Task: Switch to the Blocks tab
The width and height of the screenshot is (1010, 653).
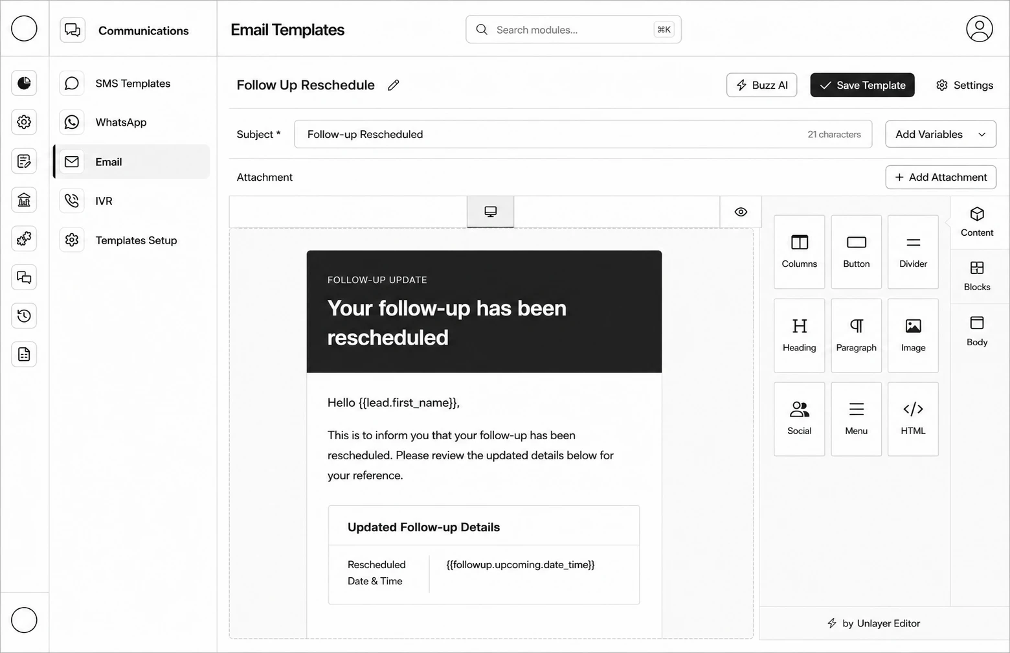Action: coord(977,277)
